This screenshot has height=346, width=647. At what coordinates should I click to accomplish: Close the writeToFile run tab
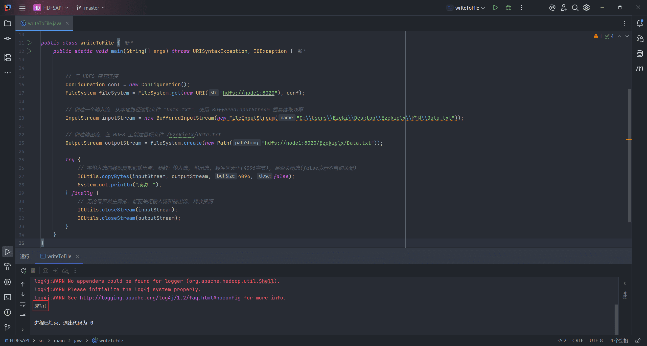77,256
